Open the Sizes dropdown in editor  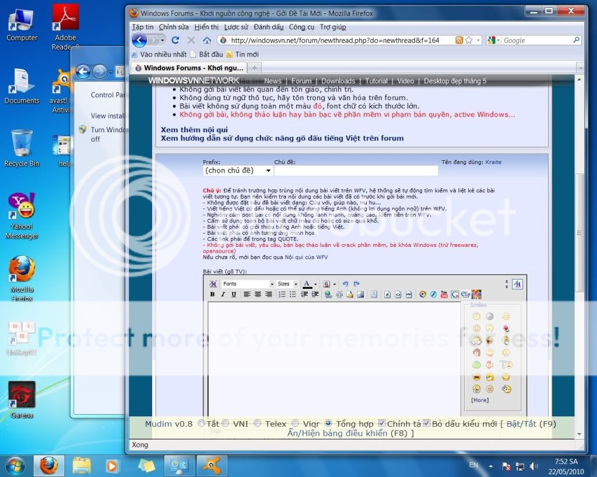[287, 284]
